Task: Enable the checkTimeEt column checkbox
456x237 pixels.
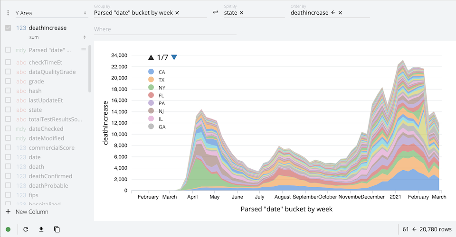Action: pyautogui.click(x=8, y=62)
